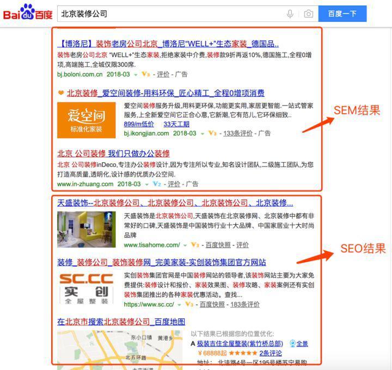This screenshot has height=370, width=392.
Task: Activate voice search microphone icon
Action: (x=290, y=14)
